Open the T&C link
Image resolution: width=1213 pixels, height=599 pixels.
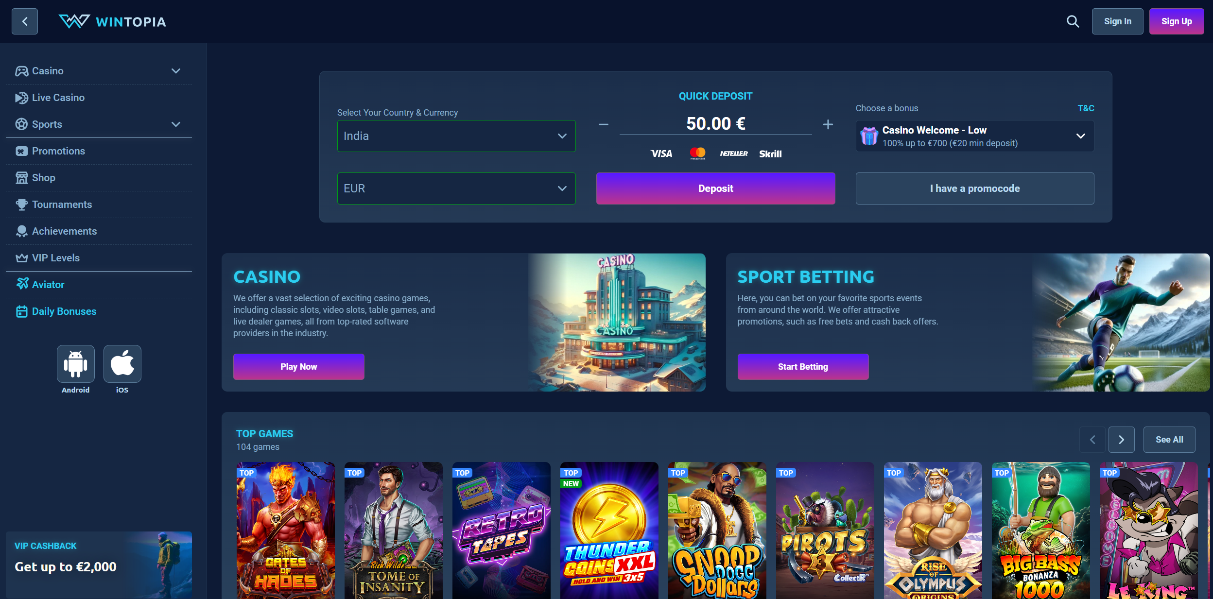coord(1086,108)
